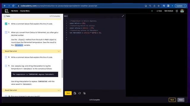Screen dimensions: 190x106
Task: Click the browser forward arrow
Action: 9,6
